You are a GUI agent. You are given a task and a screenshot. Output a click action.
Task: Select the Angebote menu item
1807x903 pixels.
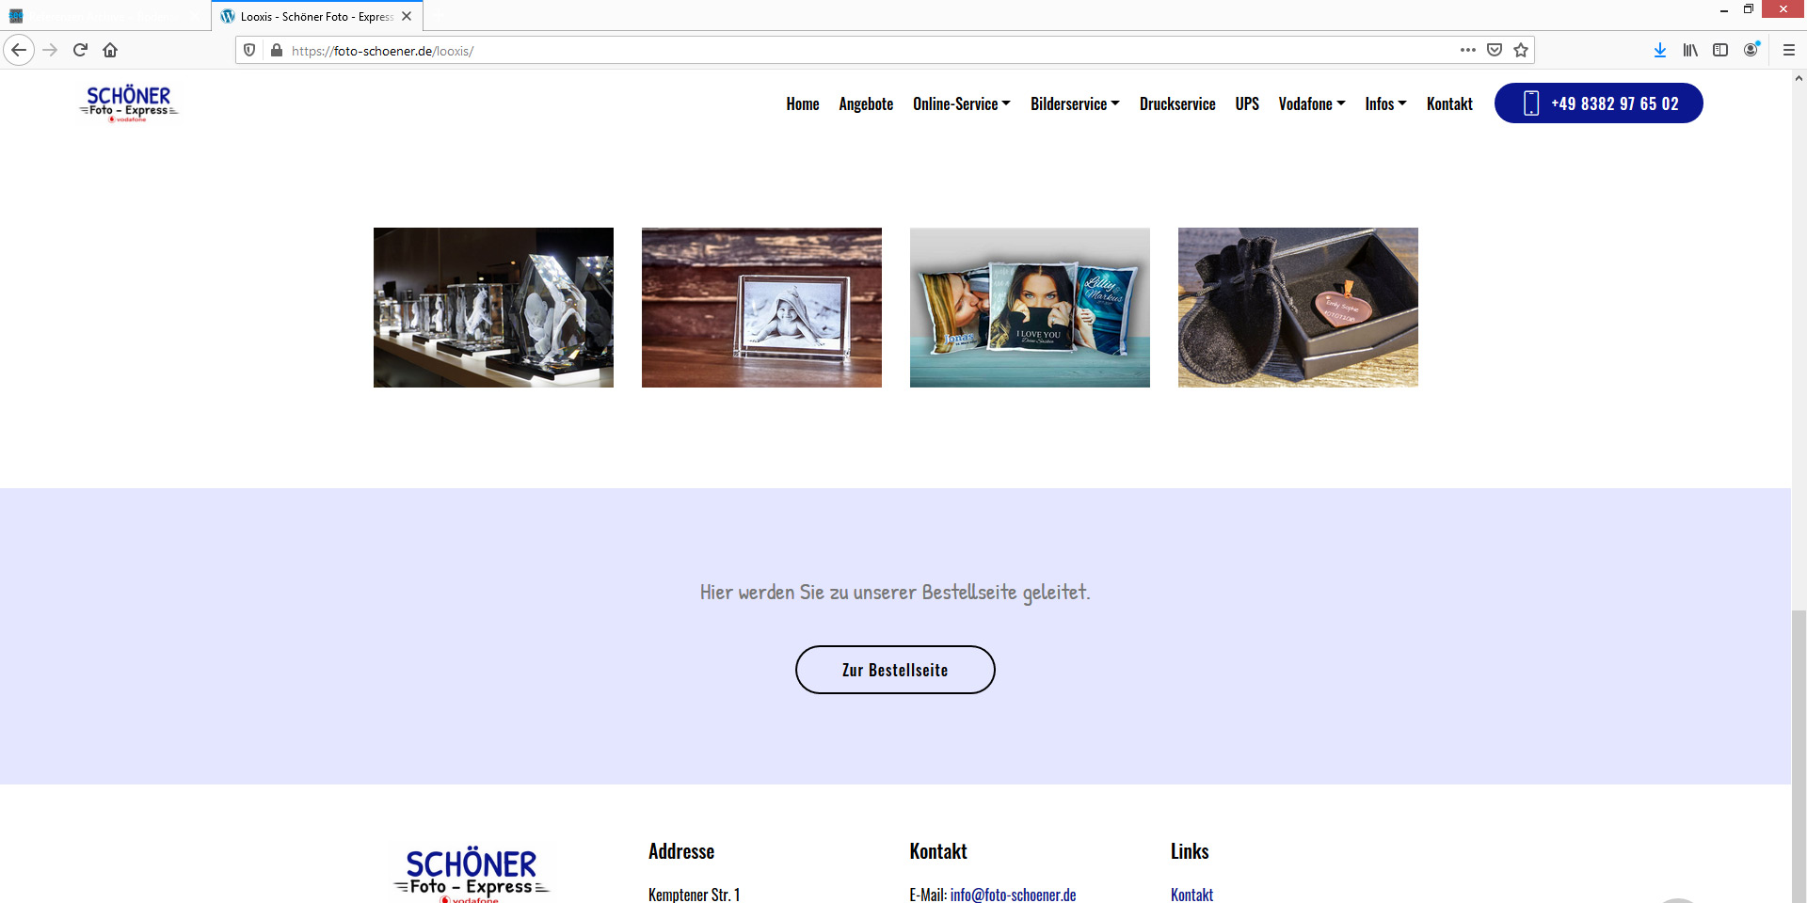point(866,103)
